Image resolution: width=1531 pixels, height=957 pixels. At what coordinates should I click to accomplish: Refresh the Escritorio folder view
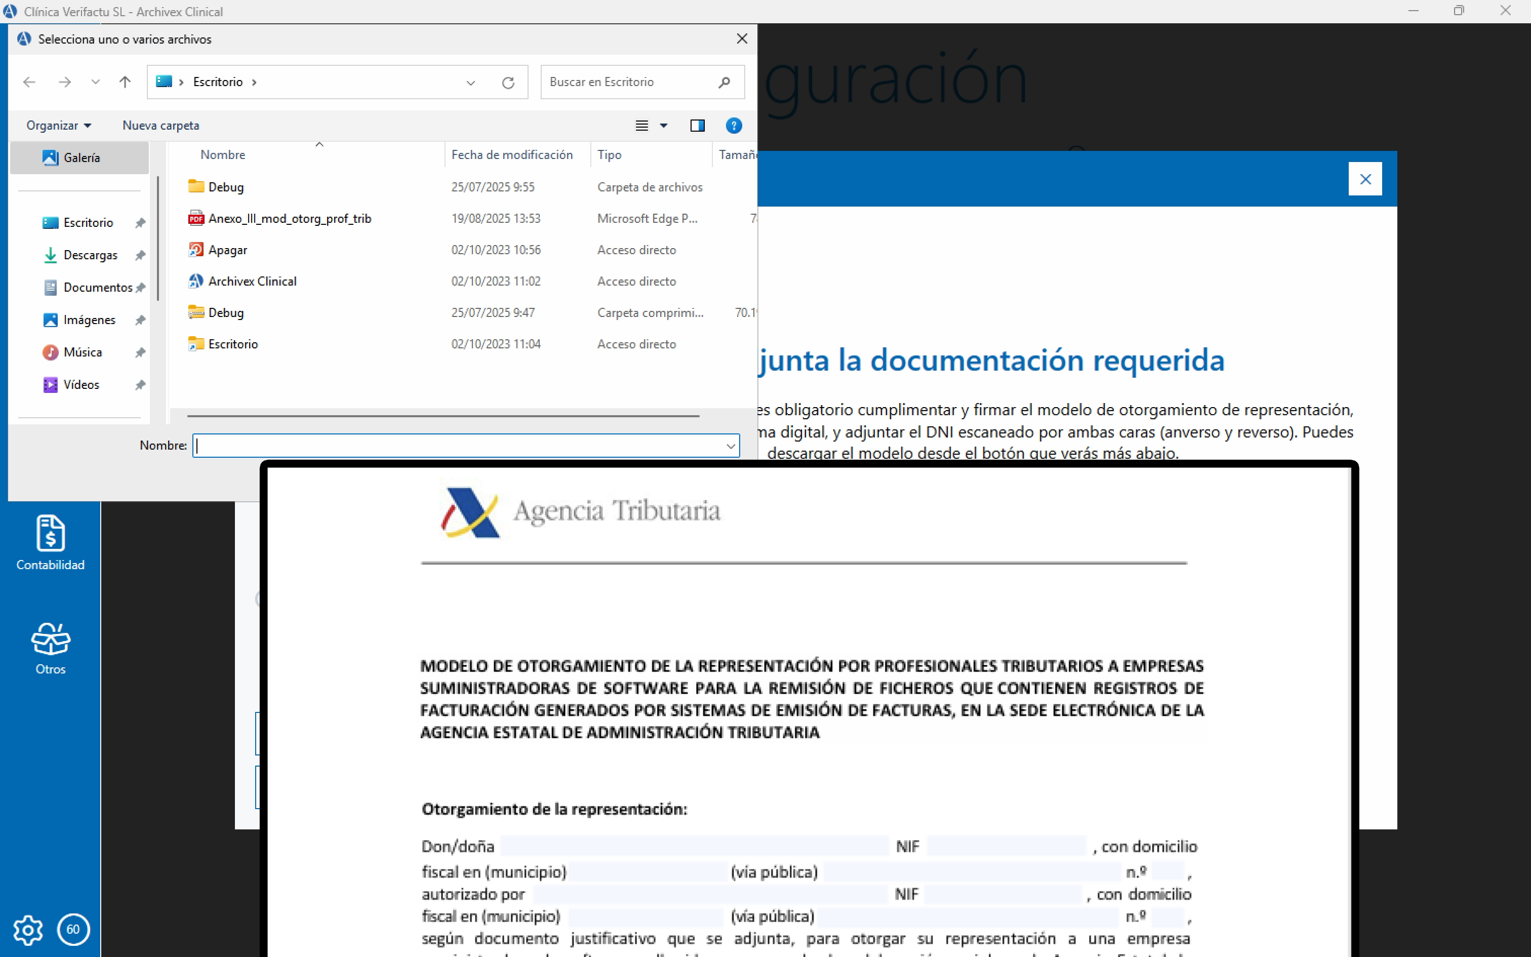509,82
